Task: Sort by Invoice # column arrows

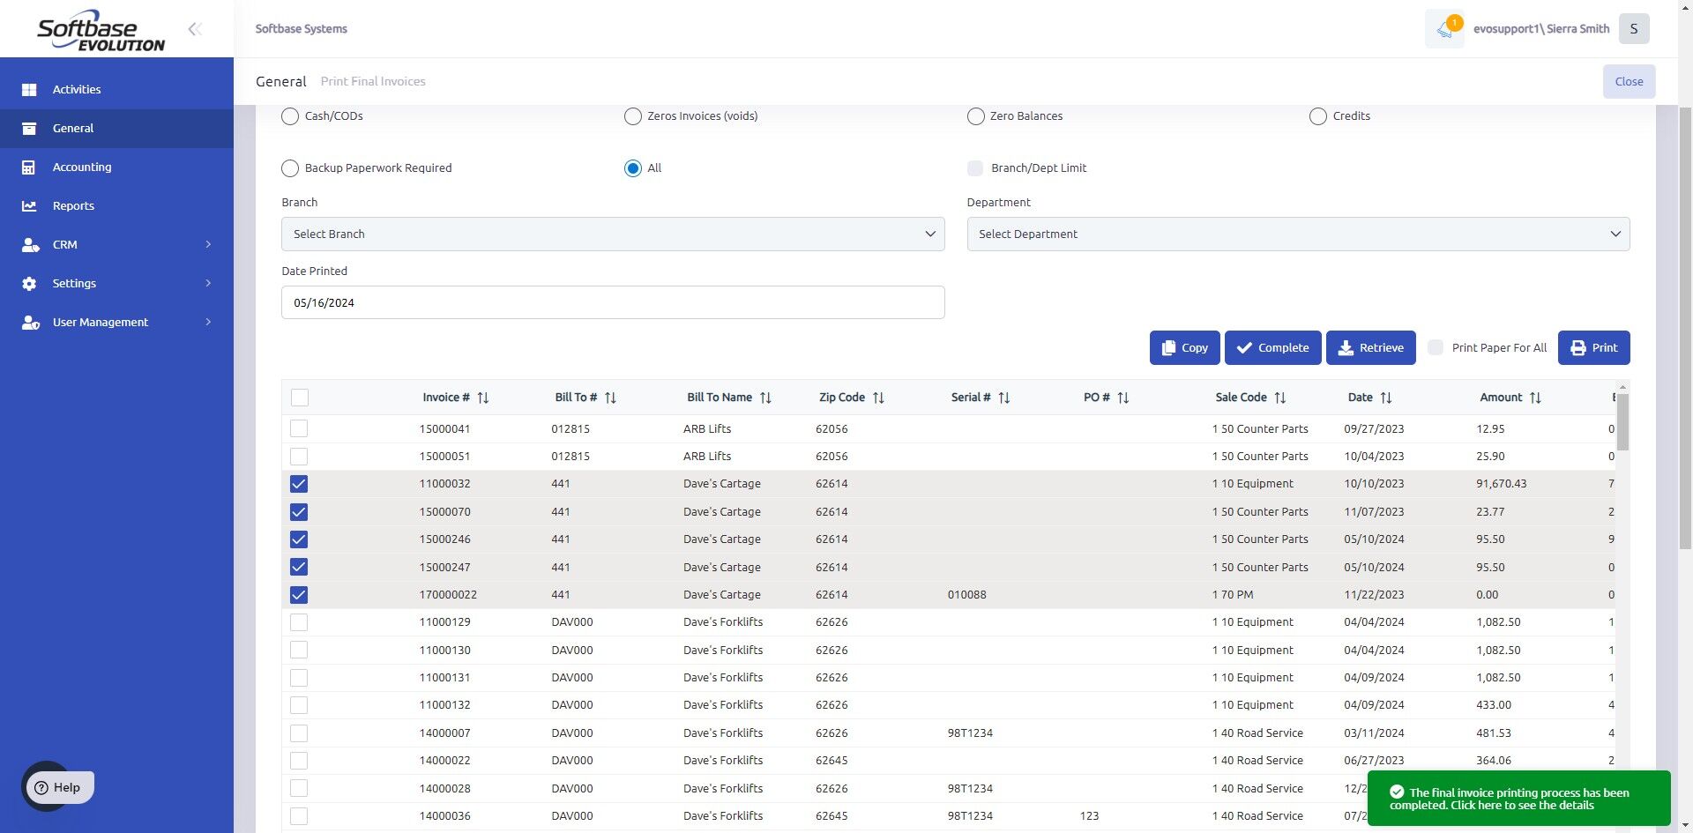Action: coord(483,398)
